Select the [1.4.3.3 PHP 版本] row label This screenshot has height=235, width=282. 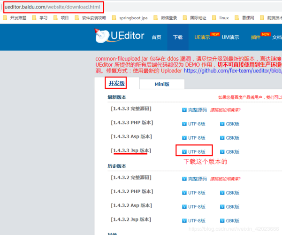tap(132, 123)
